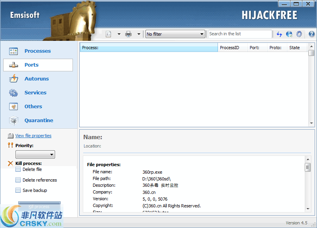Click the printer icon in the toolbar

(128, 34)
